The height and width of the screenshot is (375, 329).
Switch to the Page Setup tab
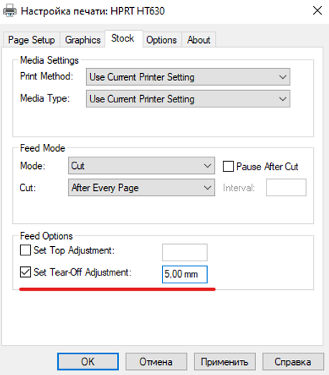click(32, 39)
